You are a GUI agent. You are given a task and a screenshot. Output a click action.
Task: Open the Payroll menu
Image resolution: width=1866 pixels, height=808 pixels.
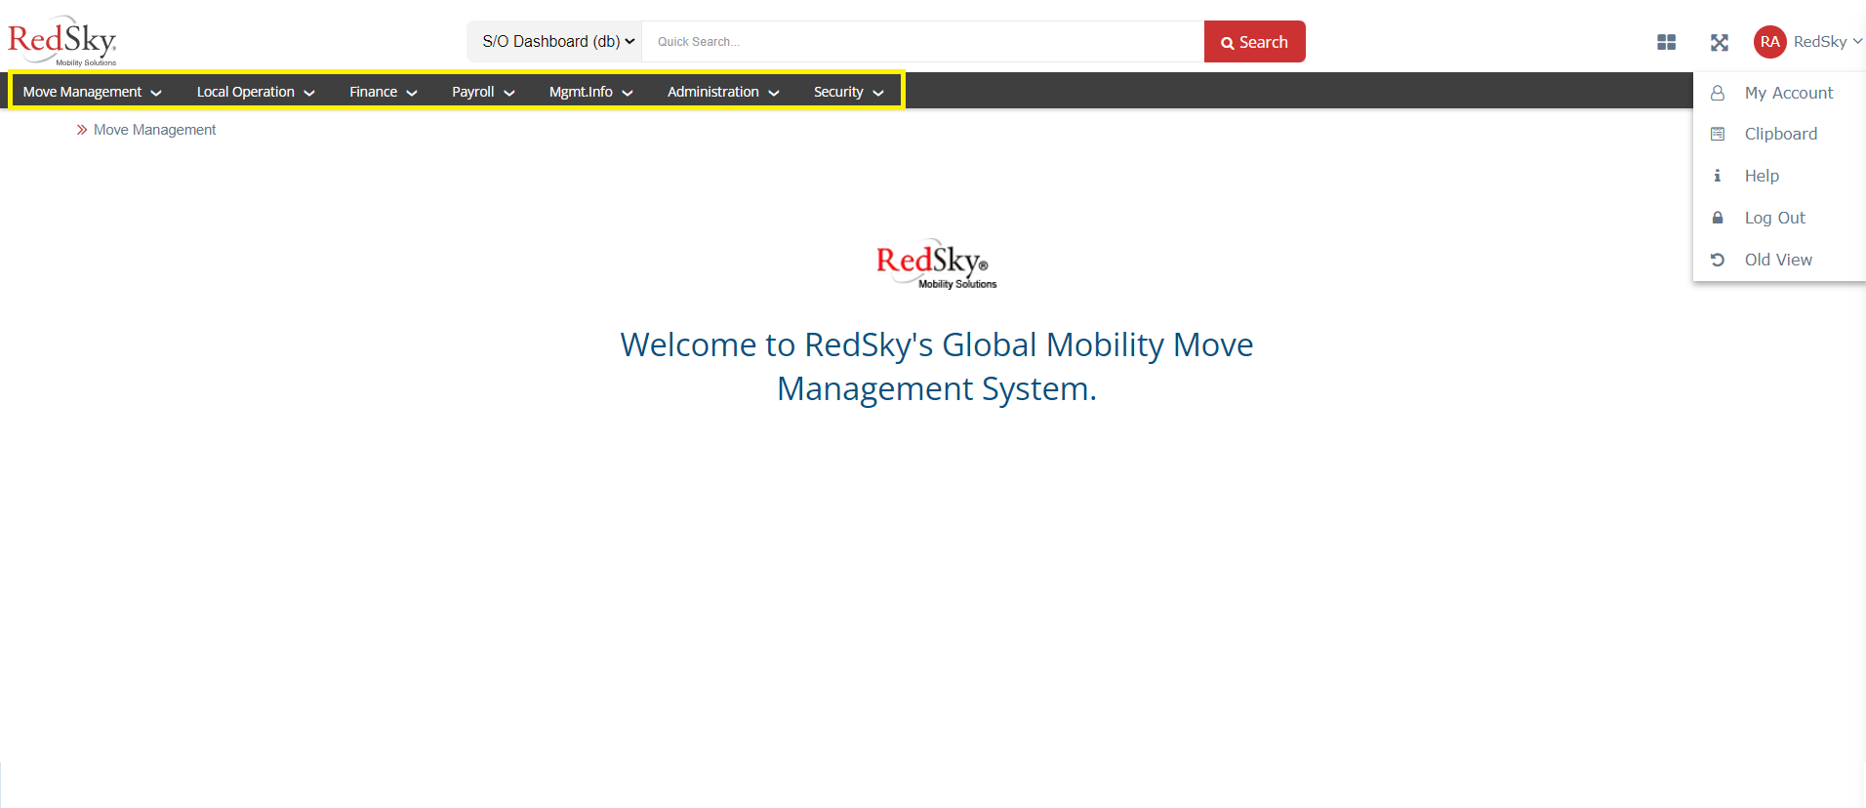[x=483, y=92]
